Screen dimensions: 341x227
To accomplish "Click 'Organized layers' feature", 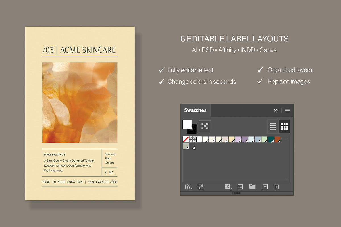I will pyautogui.click(x=290, y=70).
